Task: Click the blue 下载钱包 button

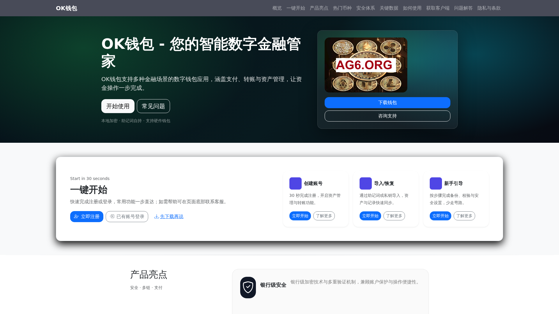Action: [388, 103]
